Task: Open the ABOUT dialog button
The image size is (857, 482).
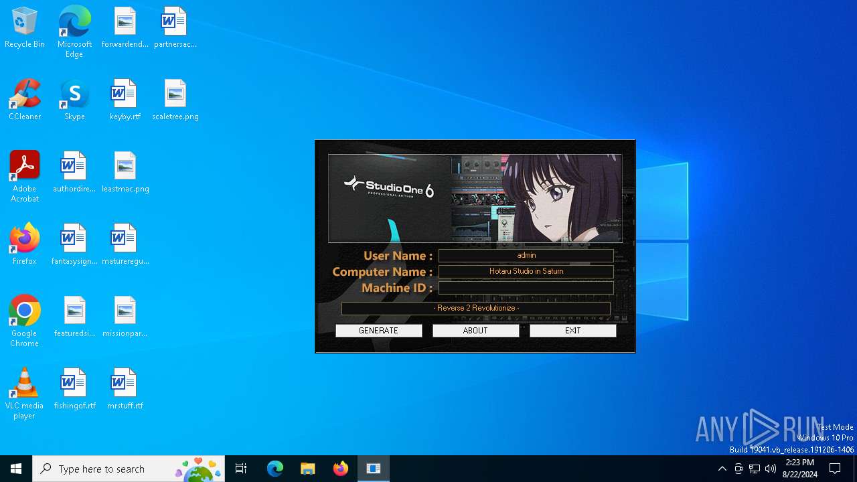Action: 475,331
